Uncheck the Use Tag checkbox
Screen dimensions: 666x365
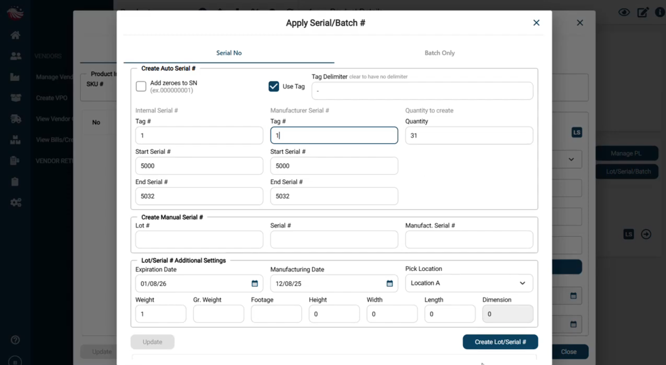[x=274, y=86]
